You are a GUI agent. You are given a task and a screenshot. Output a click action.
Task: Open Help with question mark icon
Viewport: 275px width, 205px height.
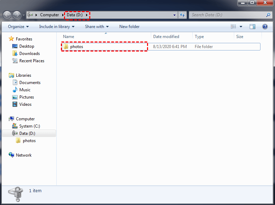coord(265,27)
